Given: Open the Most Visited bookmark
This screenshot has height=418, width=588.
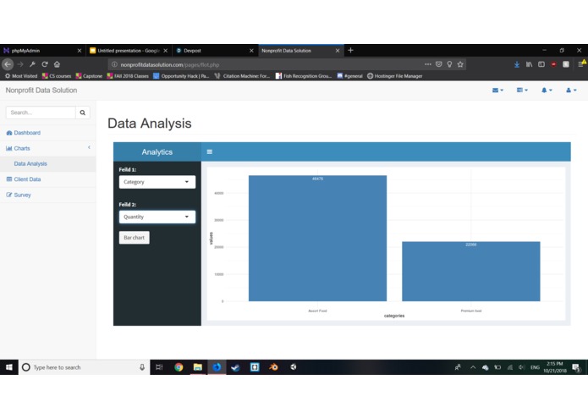Looking at the screenshot, I should pos(21,76).
